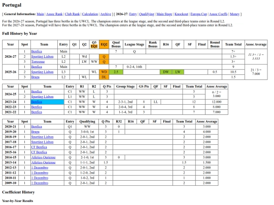Click the green DW cell for Sporting Lisbon
Viewport: 274px width, 205px height.
click(x=166, y=72)
